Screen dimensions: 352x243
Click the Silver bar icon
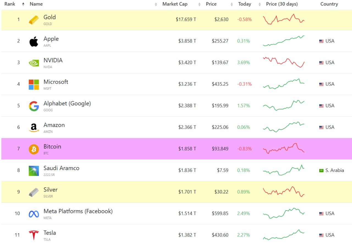(x=34, y=192)
